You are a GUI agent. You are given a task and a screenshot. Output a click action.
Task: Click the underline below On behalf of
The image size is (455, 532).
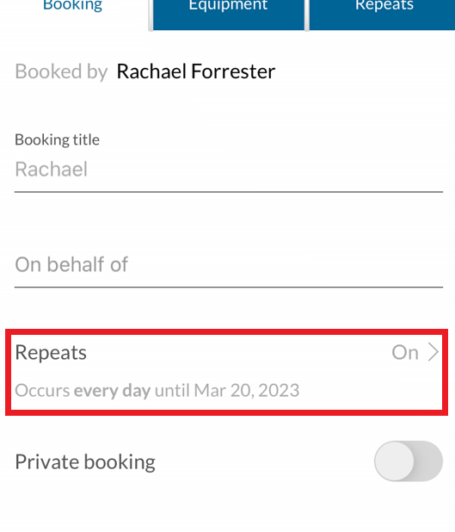coord(229,288)
